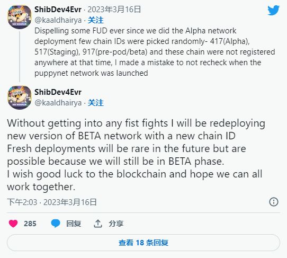Click the 285 likes count
Screen dimensions: 287x258
(x=30, y=224)
